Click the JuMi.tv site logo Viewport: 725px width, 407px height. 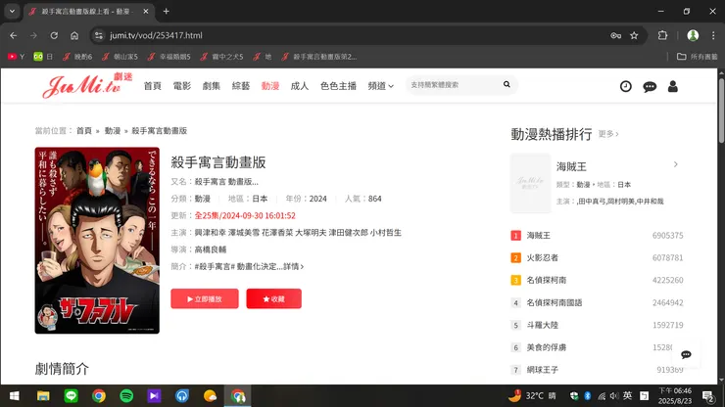point(87,85)
